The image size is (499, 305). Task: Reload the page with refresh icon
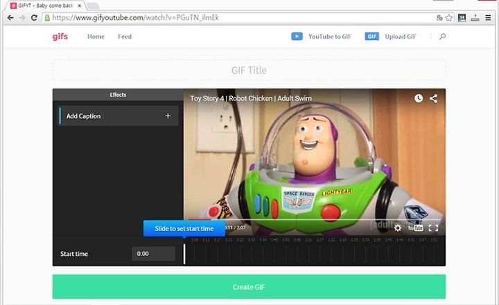[x=34, y=18]
